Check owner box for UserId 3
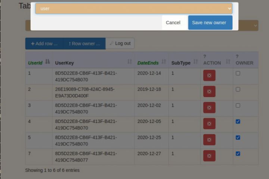The width and height of the screenshot is (269, 179). pos(238,105)
